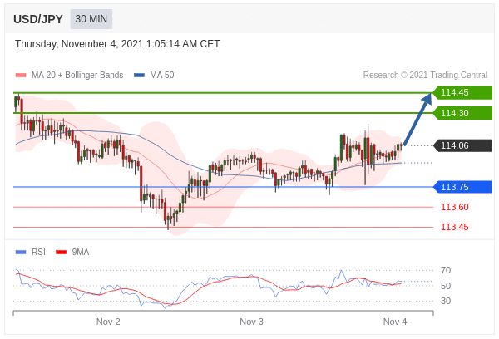Click the pink MA 20 color swatch
This screenshot has width=499, height=339.
(x=21, y=76)
